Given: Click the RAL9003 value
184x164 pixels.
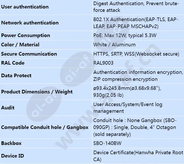Looking at the screenshot, I should (x=103, y=63).
